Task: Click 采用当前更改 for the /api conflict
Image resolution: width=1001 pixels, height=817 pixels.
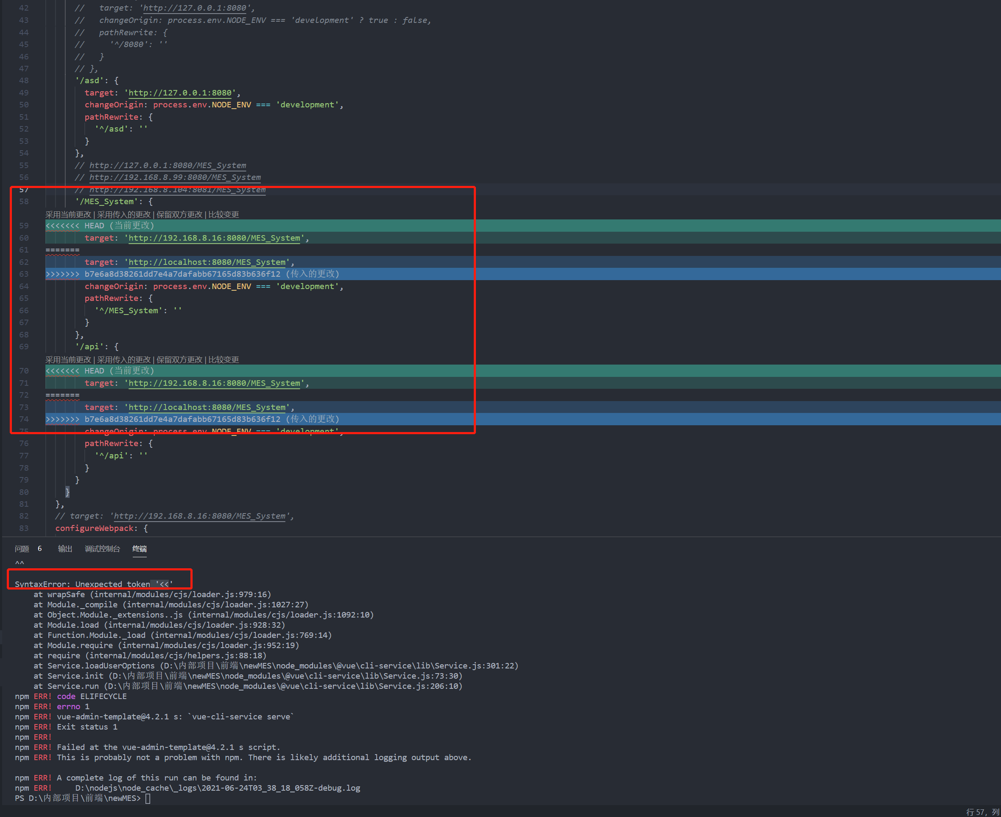Action: tap(68, 359)
